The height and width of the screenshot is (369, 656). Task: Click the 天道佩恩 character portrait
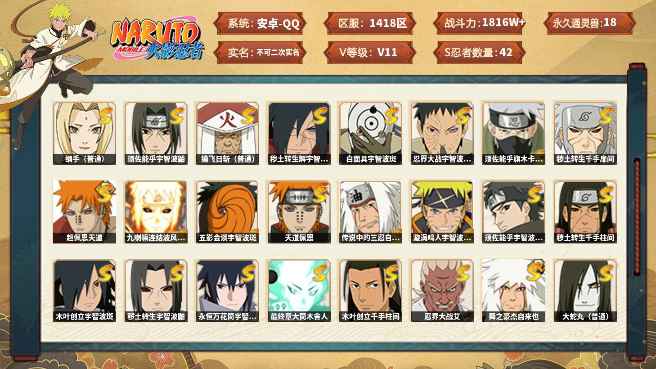299,212
